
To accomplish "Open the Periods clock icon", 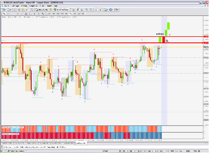I will coord(111,9).
